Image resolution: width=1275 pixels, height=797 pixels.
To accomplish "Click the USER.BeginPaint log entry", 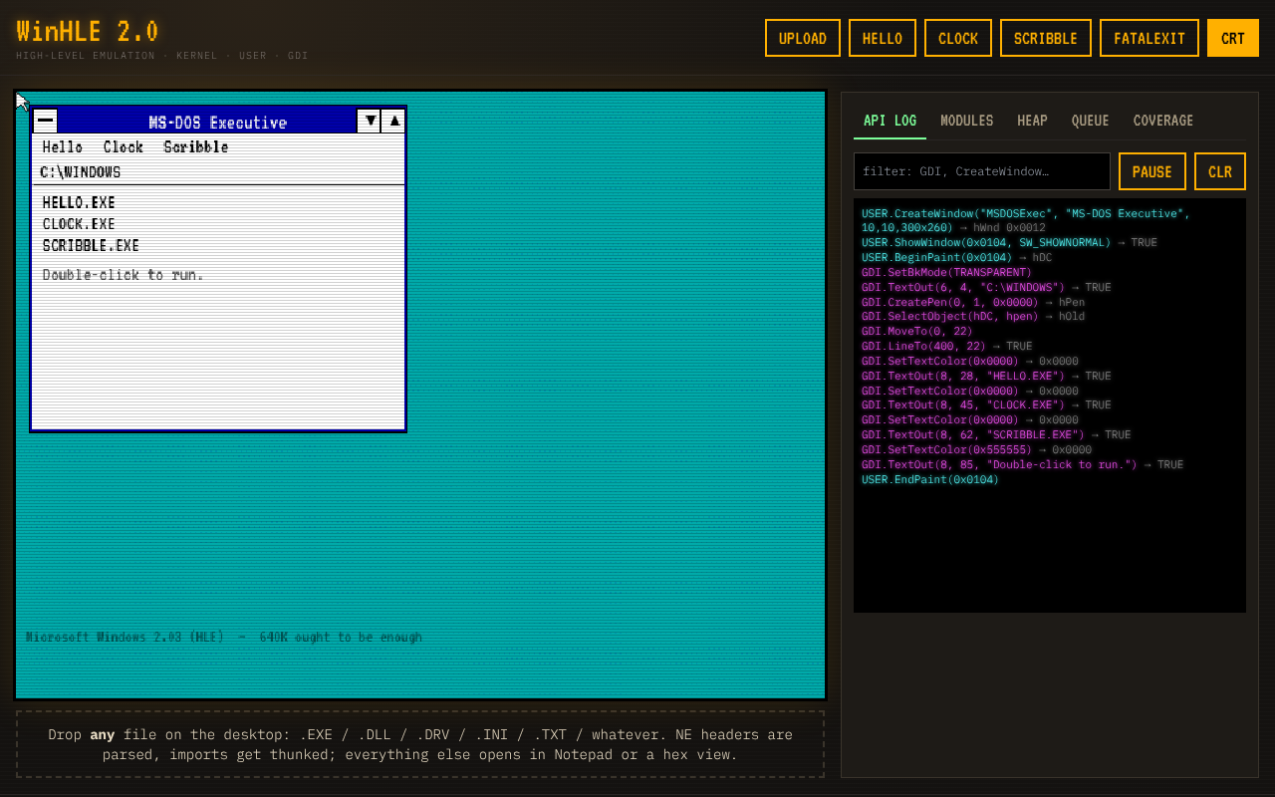I will (956, 257).
